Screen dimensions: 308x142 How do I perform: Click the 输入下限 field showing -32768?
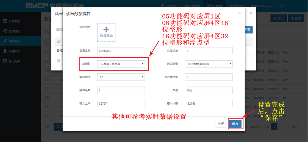pyautogui.click(x=209, y=103)
